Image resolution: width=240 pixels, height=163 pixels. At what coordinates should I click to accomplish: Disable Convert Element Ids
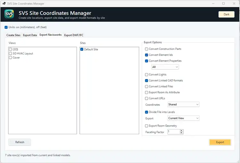tap(147, 55)
